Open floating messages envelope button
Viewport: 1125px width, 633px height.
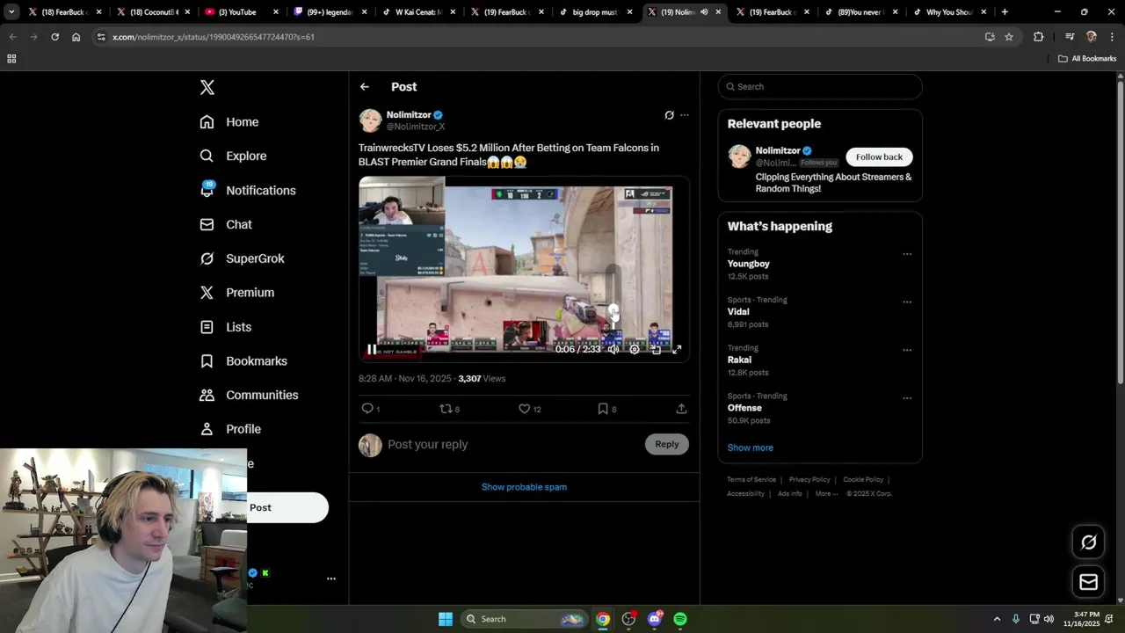pos(1088,582)
